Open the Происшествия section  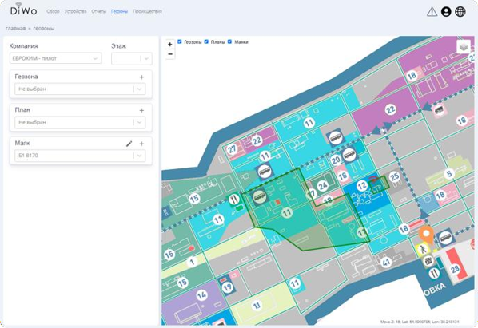pos(148,11)
